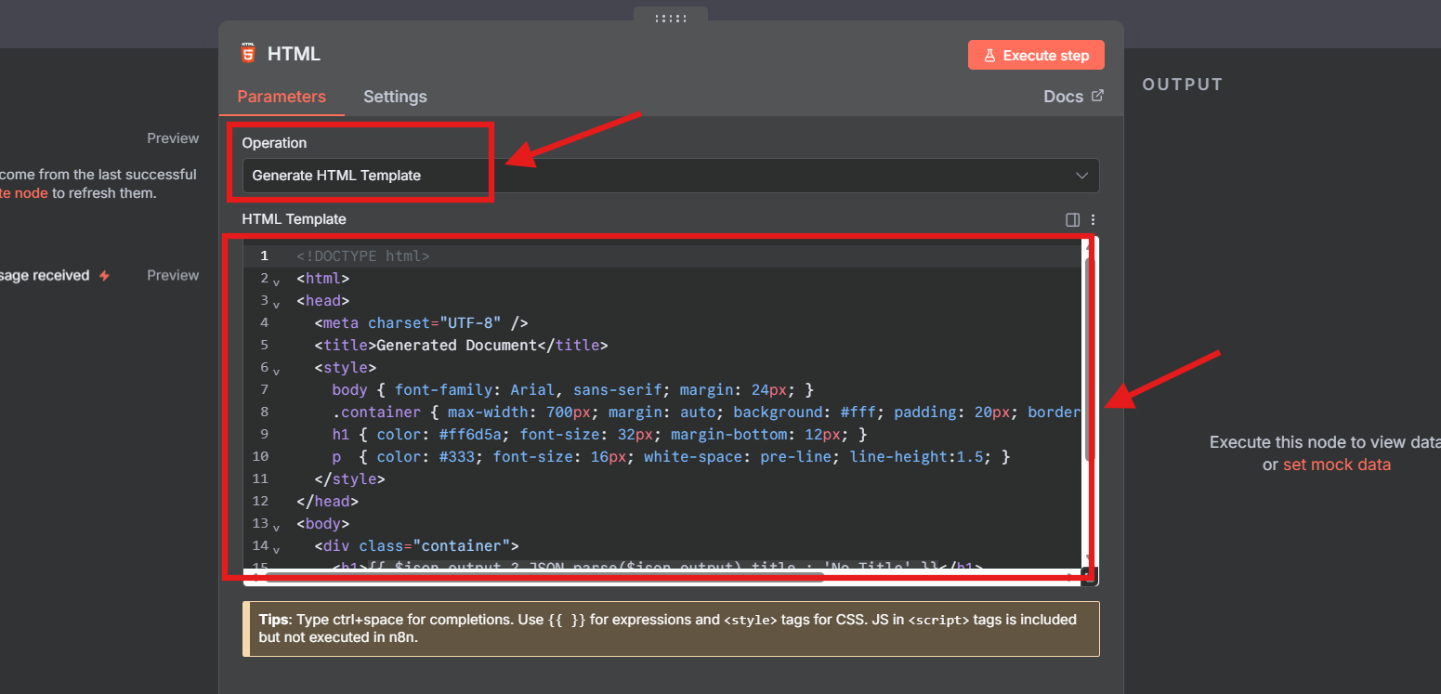The image size is (1441, 694).
Task: Click the set mock data link
Action: [1337, 465]
